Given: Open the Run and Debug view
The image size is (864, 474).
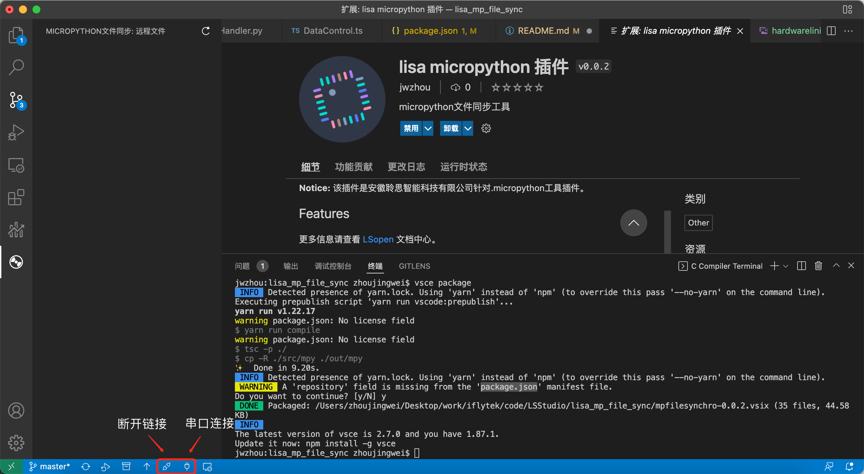Looking at the screenshot, I should (16, 132).
